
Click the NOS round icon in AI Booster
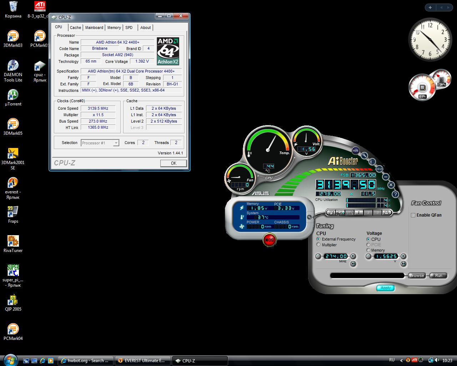click(355, 150)
